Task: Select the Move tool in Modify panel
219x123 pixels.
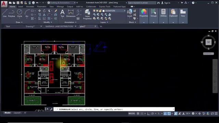Action: point(40,11)
